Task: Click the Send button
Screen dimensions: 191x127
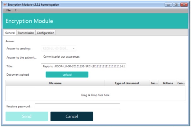Action: 27,116
